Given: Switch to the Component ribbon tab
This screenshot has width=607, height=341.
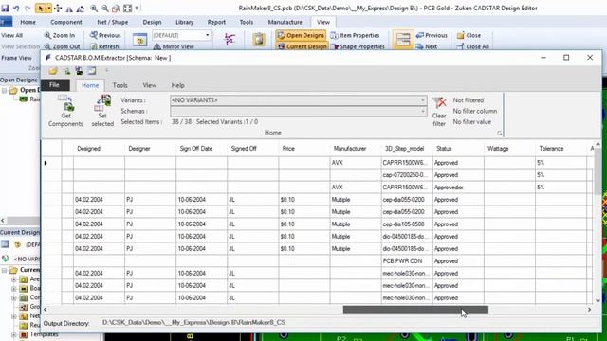Looking at the screenshot, I should [66, 22].
